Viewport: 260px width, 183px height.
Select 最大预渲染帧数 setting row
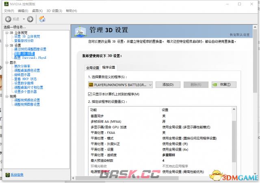tap(160, 161)
